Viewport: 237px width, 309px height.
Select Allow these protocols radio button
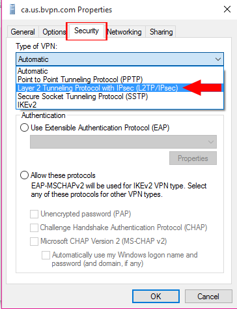pos(24,175)
